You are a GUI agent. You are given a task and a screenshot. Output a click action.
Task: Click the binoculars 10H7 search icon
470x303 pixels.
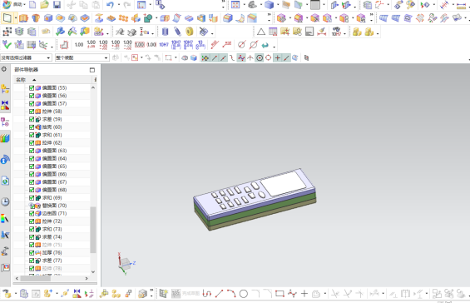pyautogui.click(x=336, y=32)
